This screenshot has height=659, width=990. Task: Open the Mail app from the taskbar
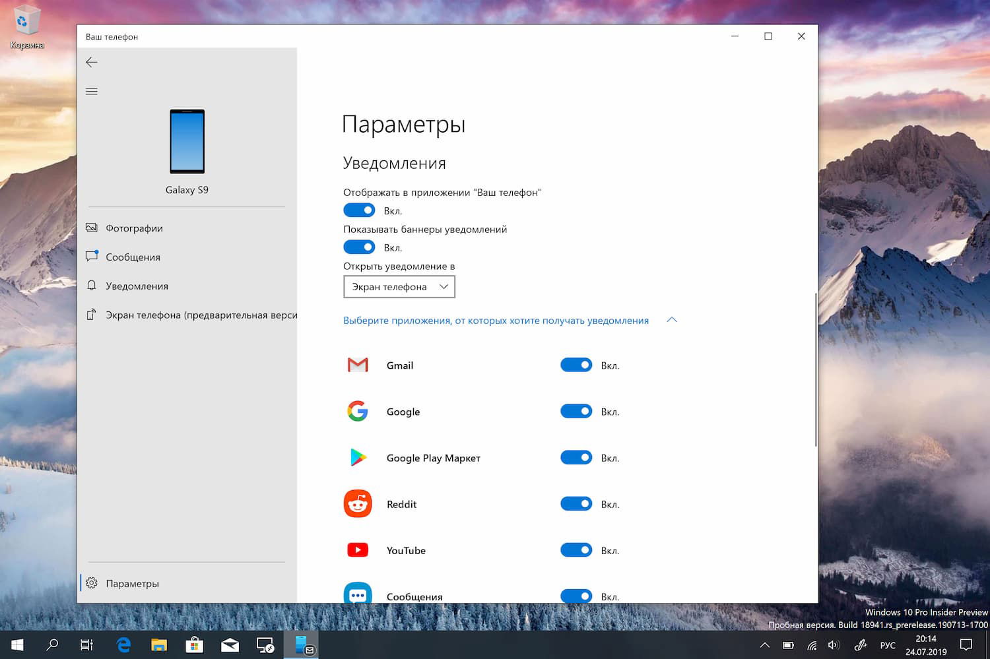230,644
